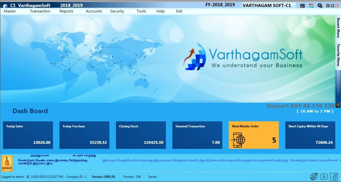Open settings via the gear icon
341x182 pixels.
coord(320,5)
